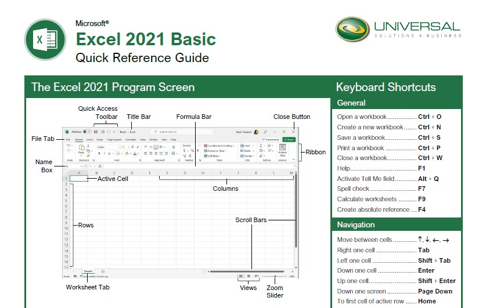Select the Format Painter brush icon
This screenshot has height=308, width=486.
click(88, 155)
